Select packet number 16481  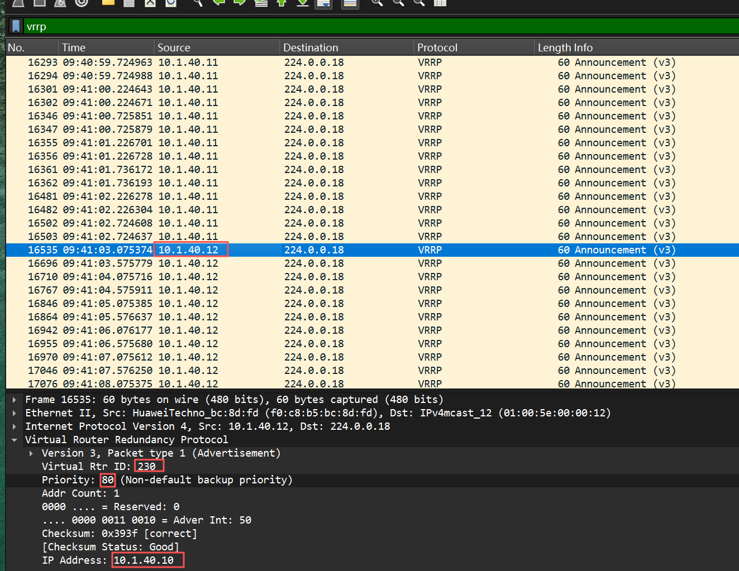point(372,196)
